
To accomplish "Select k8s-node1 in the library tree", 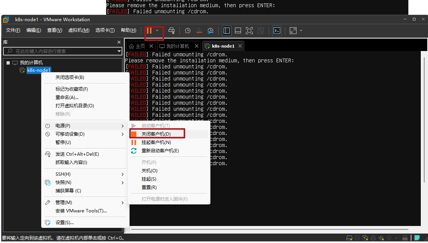I will point(39,70).
